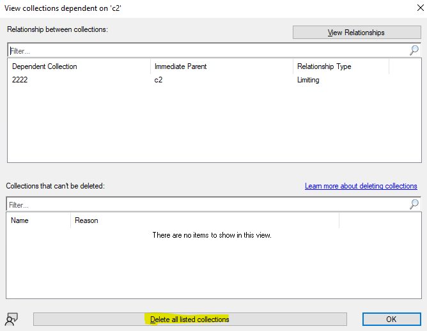This screenshot has width=427, height=331.
Task: Click the search magnifier in relationships filter
Action: [x=414, y=50]
